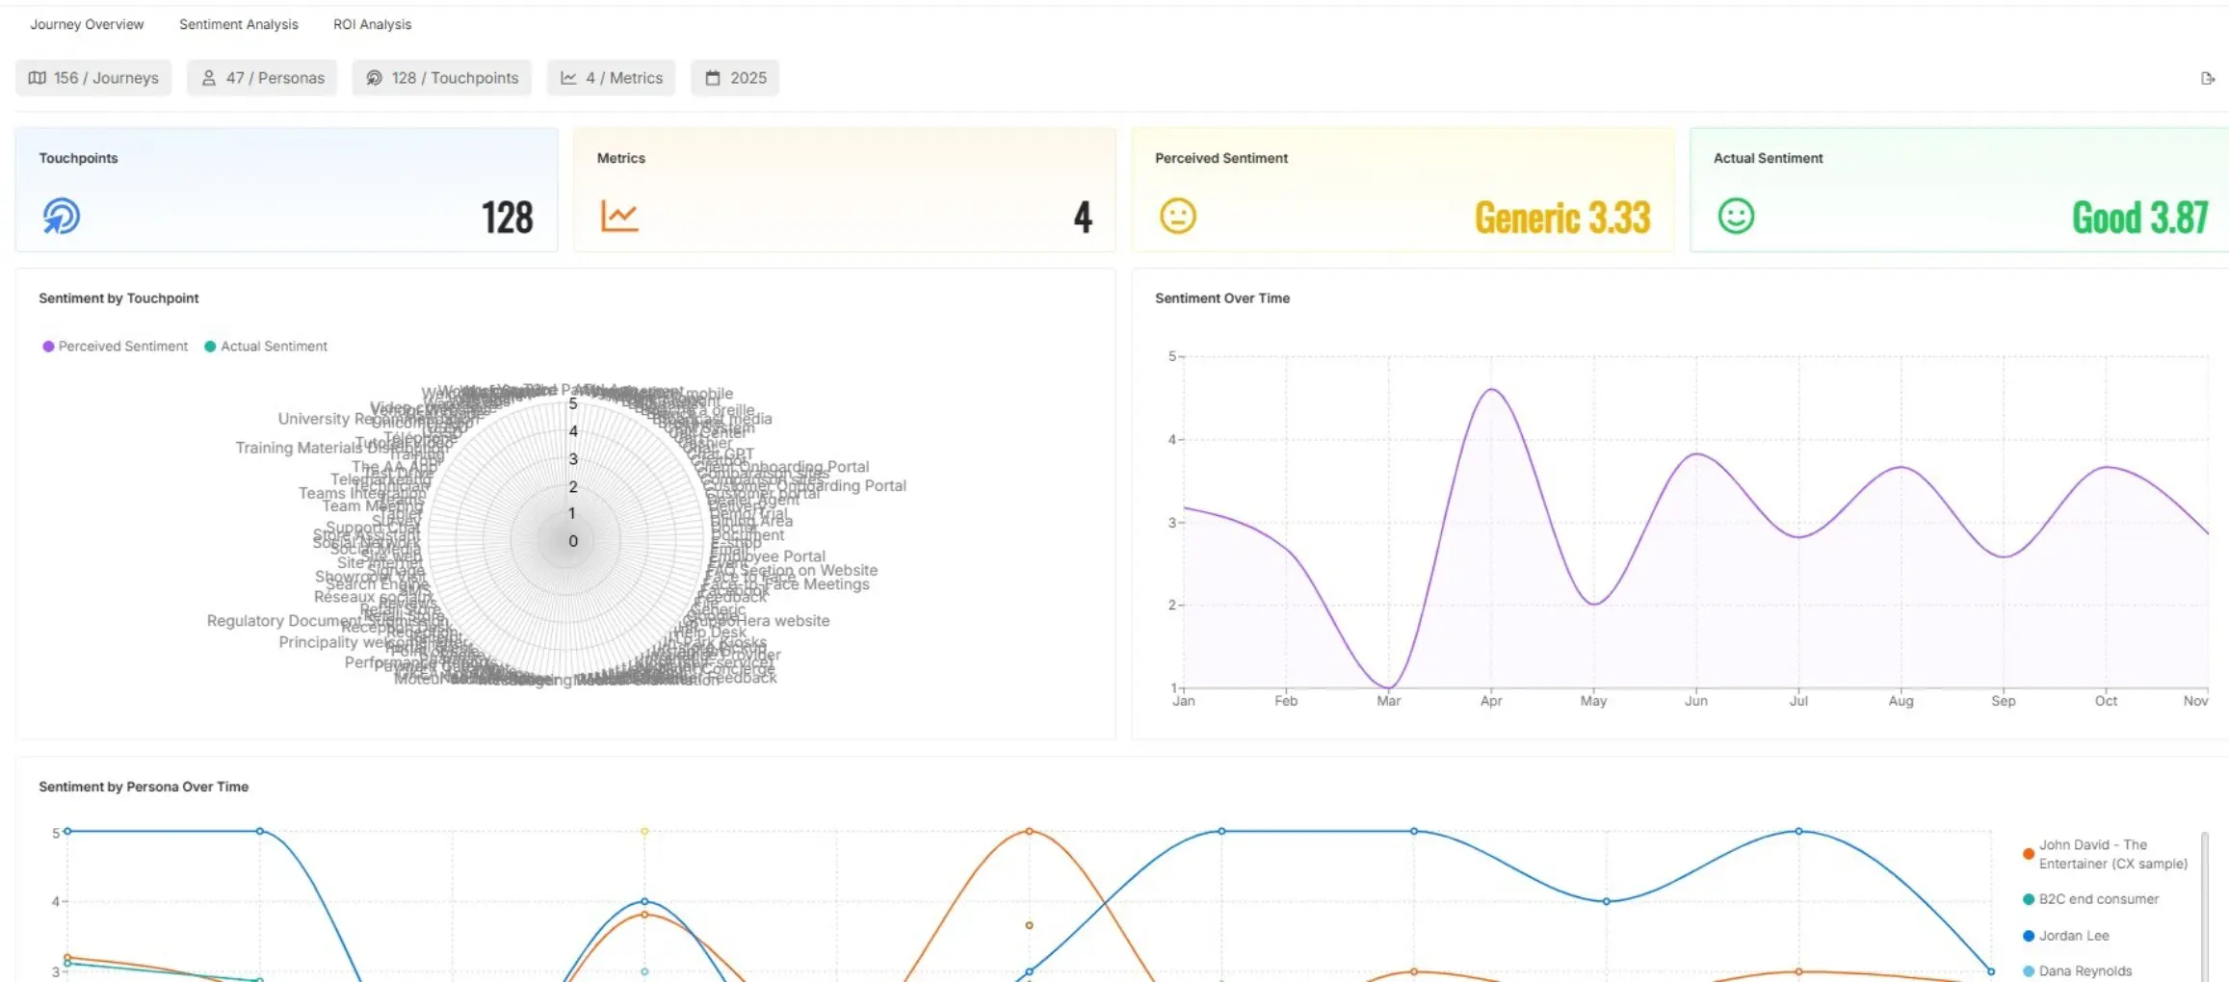Open the 2025 year selector
The image size is (2229, 982).
(735, 78)
